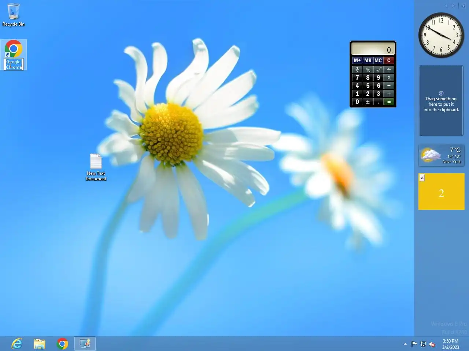Viewport: 469px width, 351px height.
Task: Click calculator digit 8 key
Action: [x=368, y=78]
